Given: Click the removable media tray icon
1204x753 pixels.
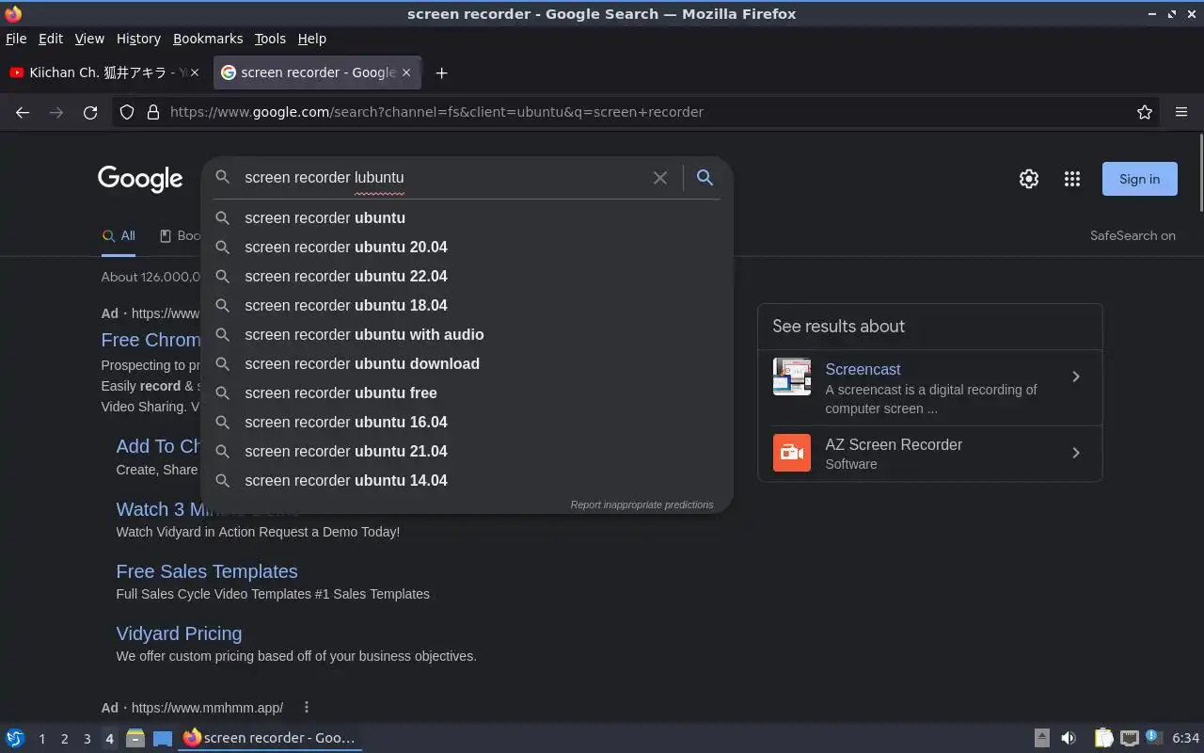Looking at the screenshot, I should click(x=1041, y=738).
